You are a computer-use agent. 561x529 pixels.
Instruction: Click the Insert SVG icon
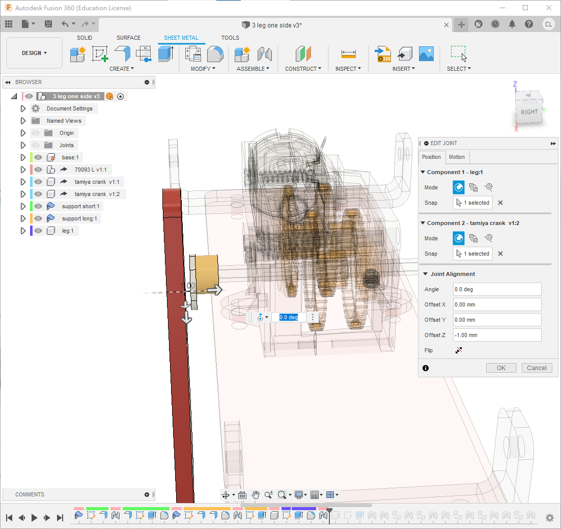coord(383,53)
